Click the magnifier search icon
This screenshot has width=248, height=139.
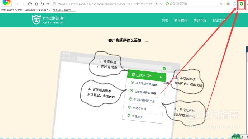point(221,4)
